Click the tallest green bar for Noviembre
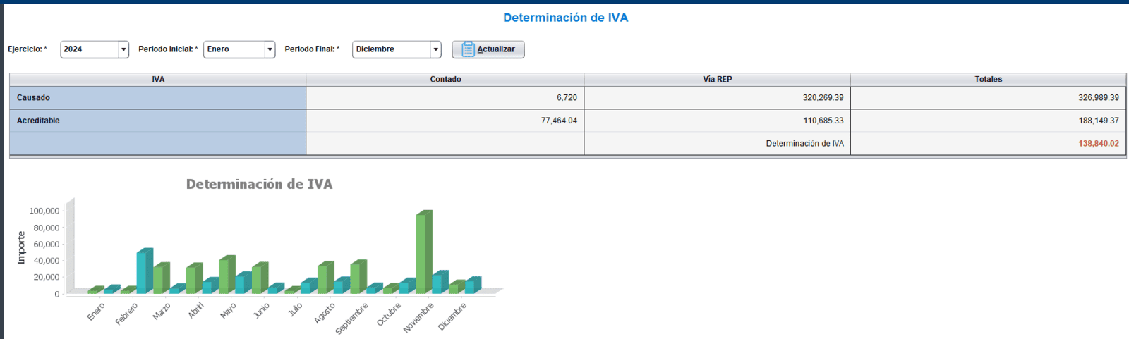This screenshot has height=339, width=1129. click(422, 252)
